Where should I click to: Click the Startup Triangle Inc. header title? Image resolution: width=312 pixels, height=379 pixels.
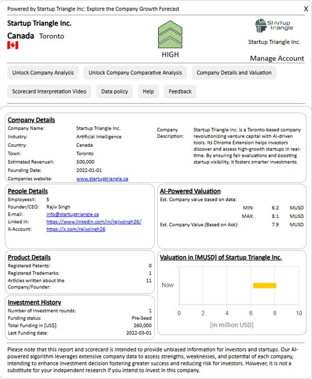click(x=39, y=23)
